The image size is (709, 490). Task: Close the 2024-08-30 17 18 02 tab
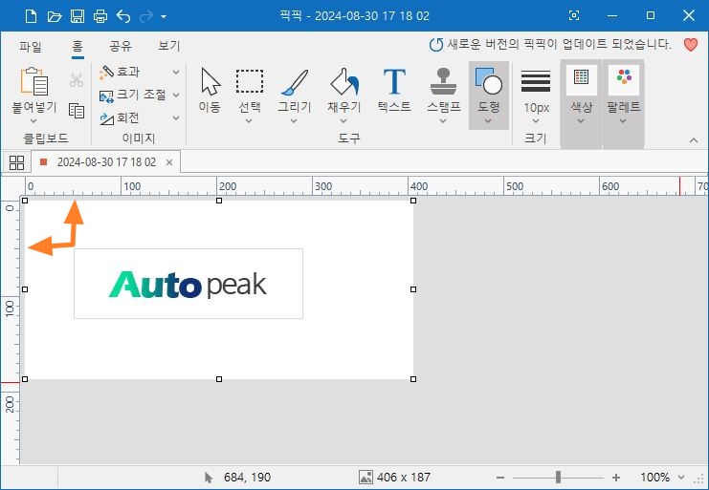pos(169,162)
